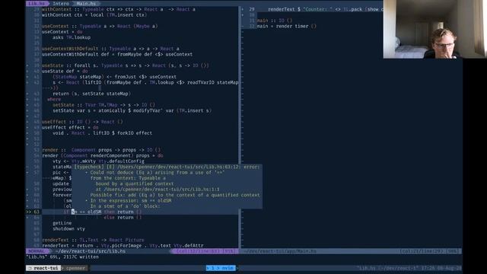
Task: Click 'render (Component renderComponent) props' line
Action: [x=103, y=155]
